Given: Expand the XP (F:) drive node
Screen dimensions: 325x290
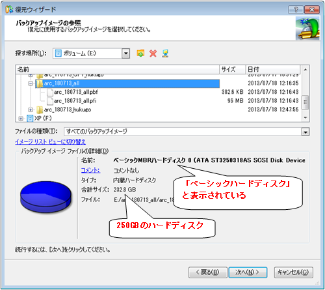Looking at the screenshot, I should (x=21, y=119).
